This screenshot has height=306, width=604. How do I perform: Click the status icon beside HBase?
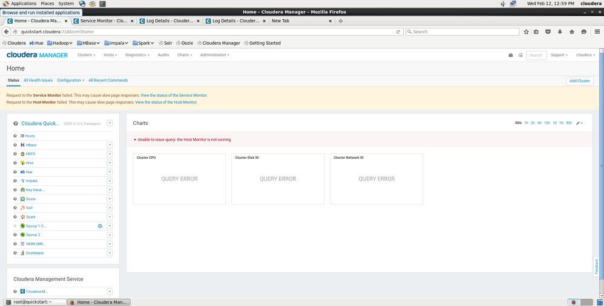(x=15, y=145)
